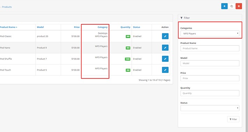The width and height of the screenshot is (248, 132).
Task: Click the 999 quantity badge
Action: pos(128,70)
